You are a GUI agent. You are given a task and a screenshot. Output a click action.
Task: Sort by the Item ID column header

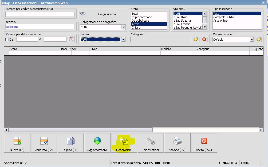pos(54,49)
